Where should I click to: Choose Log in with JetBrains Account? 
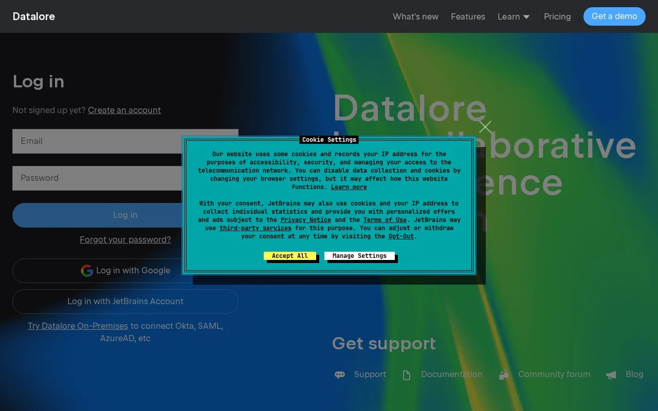click(125, 302)
